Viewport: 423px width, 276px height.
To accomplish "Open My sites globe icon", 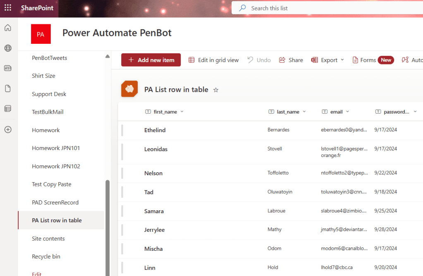I will pos(8,48).
